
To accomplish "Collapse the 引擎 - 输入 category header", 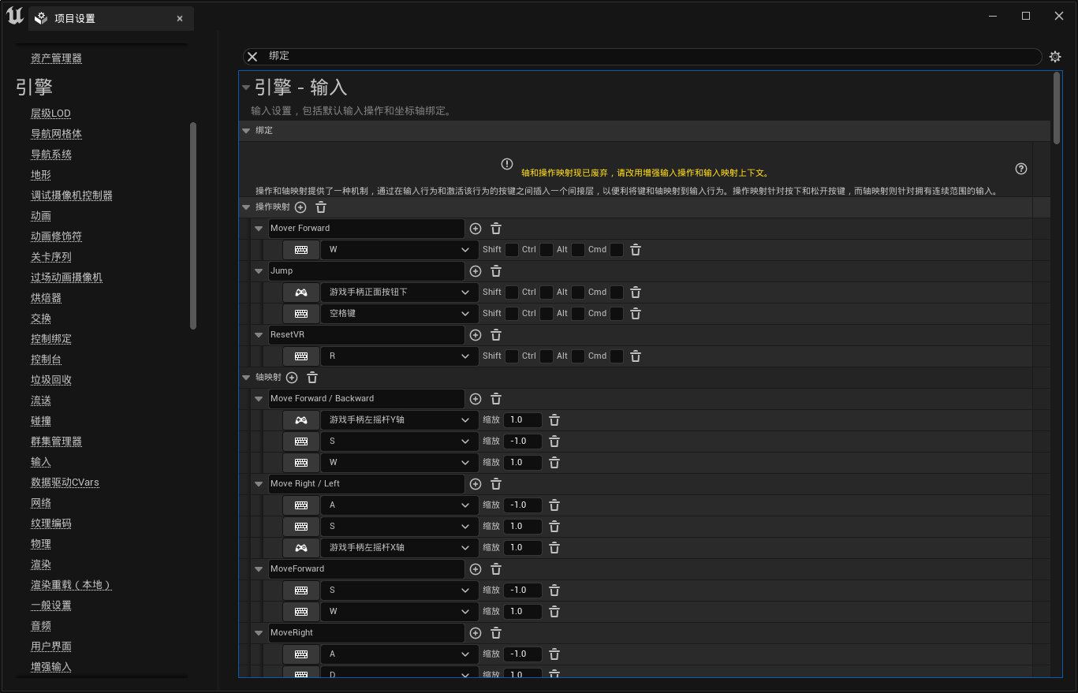I will pyautogui.click(x=246, y=88).
